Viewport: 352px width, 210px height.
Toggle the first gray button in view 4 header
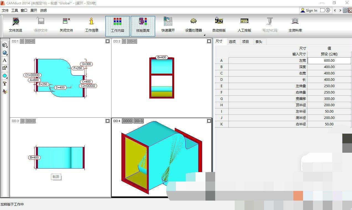tap(127, 121)
